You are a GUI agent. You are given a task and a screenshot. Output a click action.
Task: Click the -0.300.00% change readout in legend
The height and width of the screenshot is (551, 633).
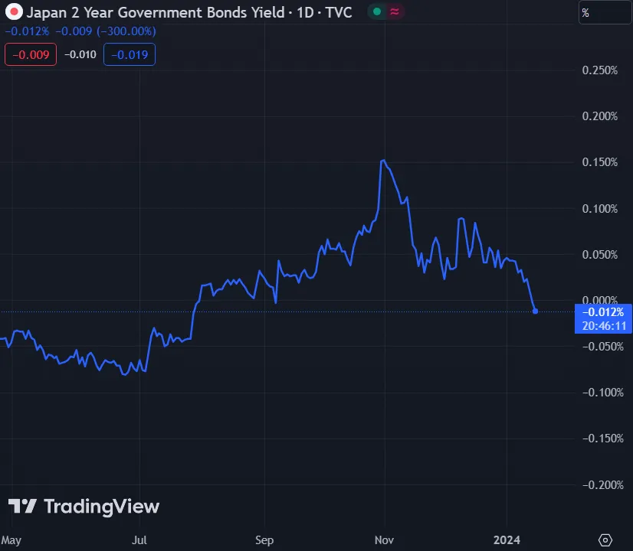(124, 31)
